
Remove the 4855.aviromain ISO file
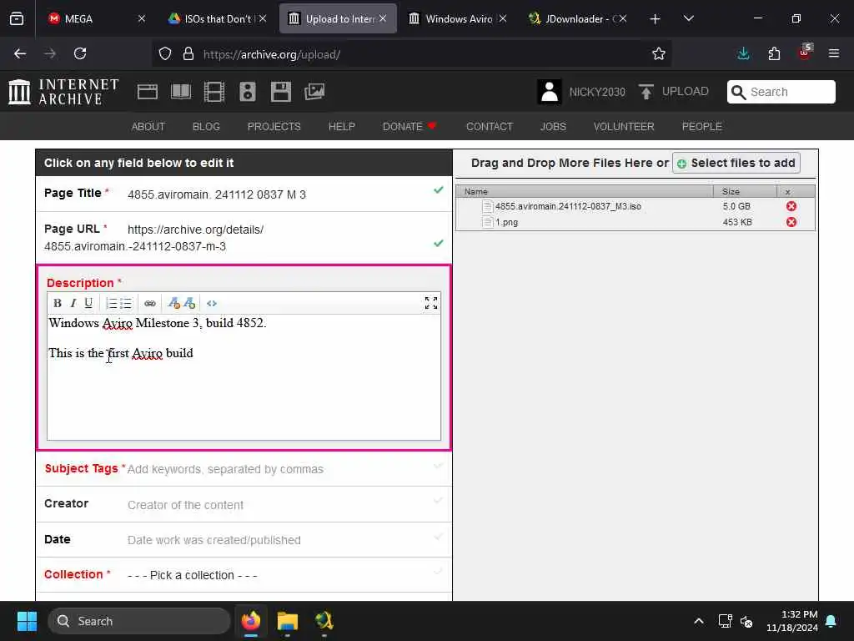tap(791, 206)
